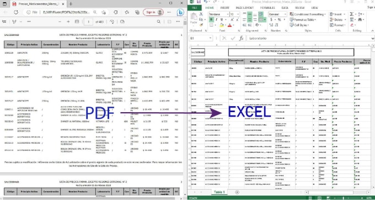
Task: Switch to the PAGE LAYOUT ribbon tab
Action: 245,8
